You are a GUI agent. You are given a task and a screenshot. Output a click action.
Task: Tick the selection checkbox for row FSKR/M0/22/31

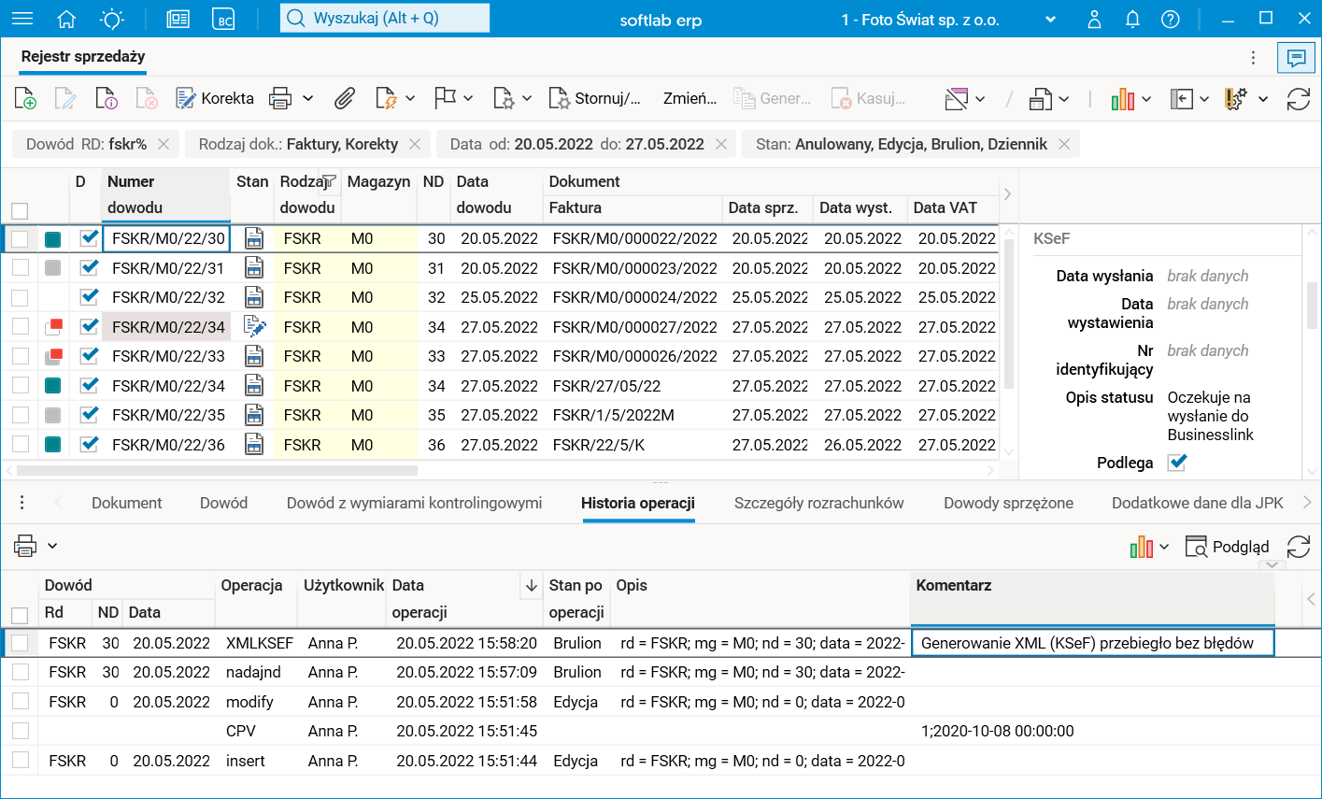pos(20,269)
